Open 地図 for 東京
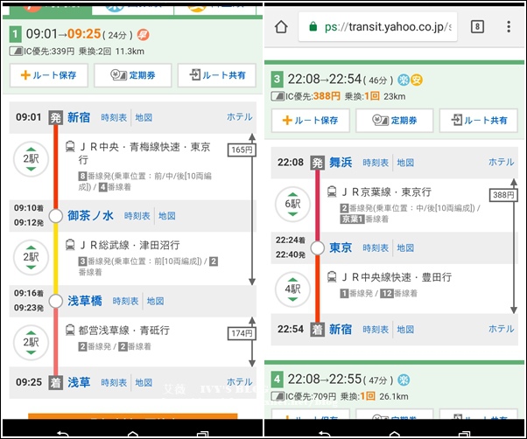The image size is (527, 439). click(x=405, y=248)
